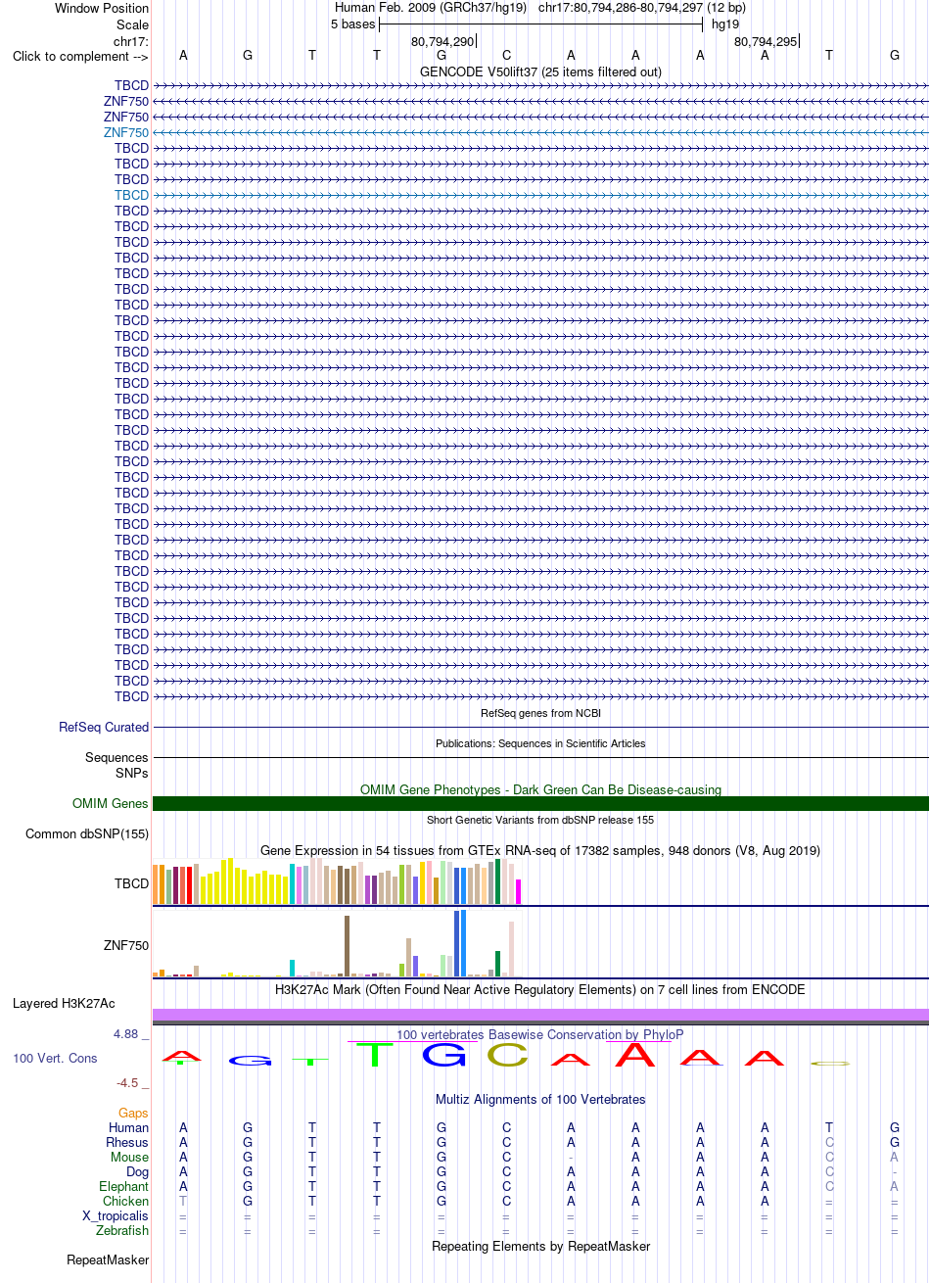Click the Zebrafish species row label
The image size is (930, 1283).
coord(123,1231)
